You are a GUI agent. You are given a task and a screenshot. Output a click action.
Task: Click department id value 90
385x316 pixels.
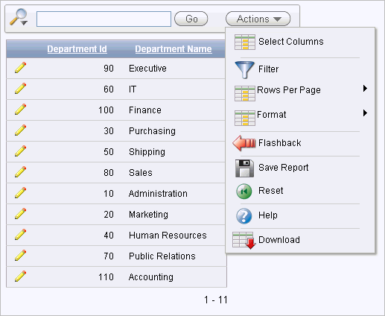pyautogui.click(x=109, y=69)
